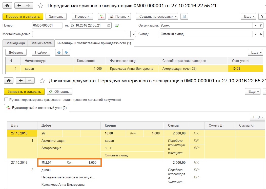This screenshot has height=189, width=266.
Task: Move the table row down with the blue down arrow
Action: pyautogui.click(x=66, y=53)
